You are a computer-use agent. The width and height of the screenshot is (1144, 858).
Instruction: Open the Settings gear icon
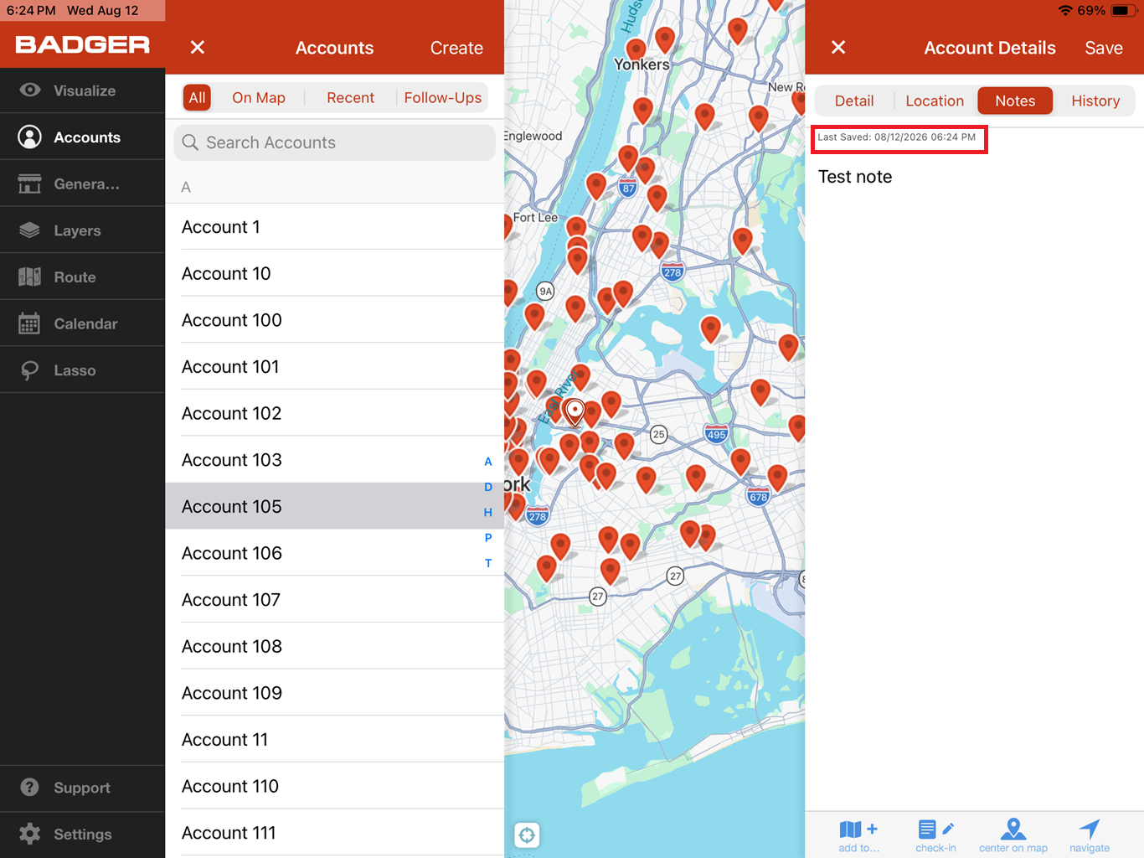29,834
